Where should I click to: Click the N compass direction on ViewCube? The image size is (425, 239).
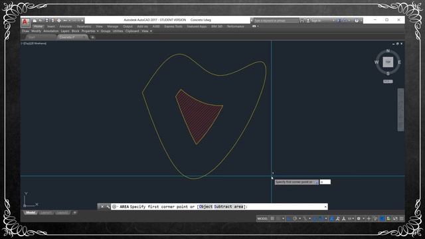[x=388, y=51]
